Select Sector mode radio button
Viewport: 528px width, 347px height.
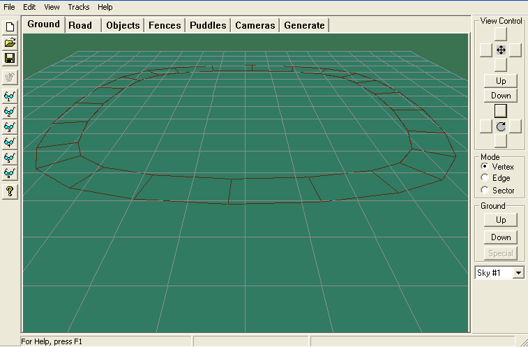485,190
